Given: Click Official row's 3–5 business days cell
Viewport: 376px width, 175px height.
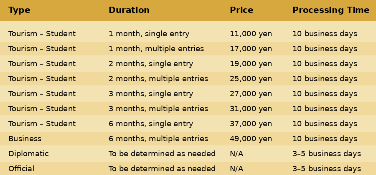Looking at the screenshot, I should (x=326, y=169).
